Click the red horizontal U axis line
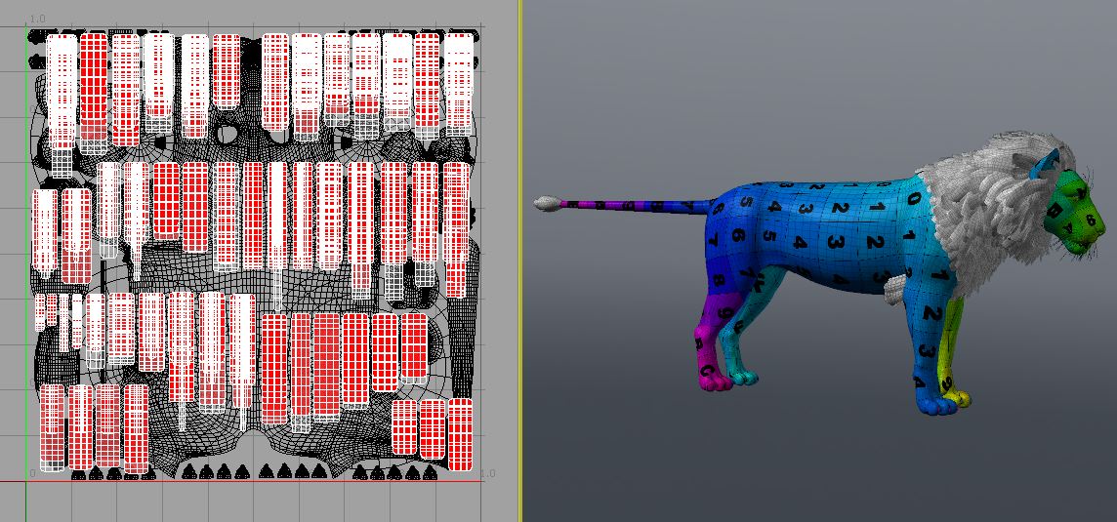This screenshot has height=522, width=1117. click(x=254, y=481)
